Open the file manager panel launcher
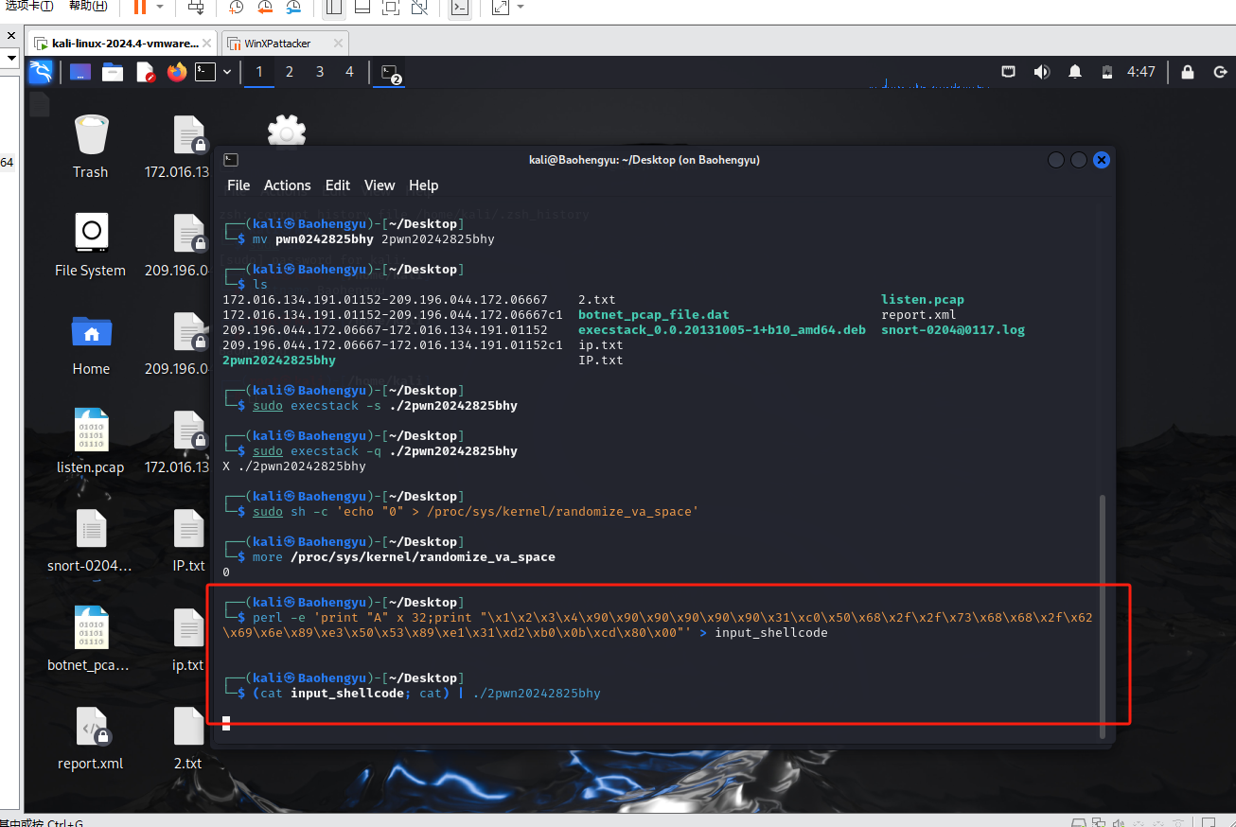 click(x=113, y=72)
